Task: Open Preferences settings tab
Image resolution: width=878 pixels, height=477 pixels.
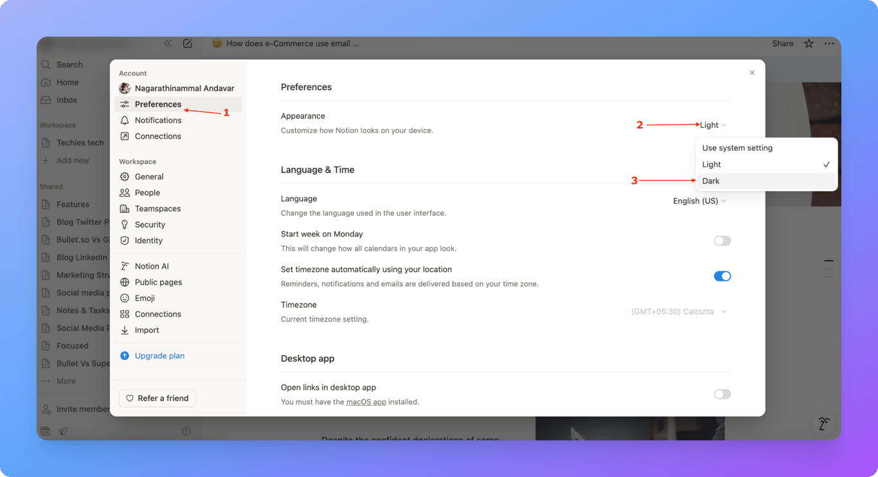Action: 178,104
